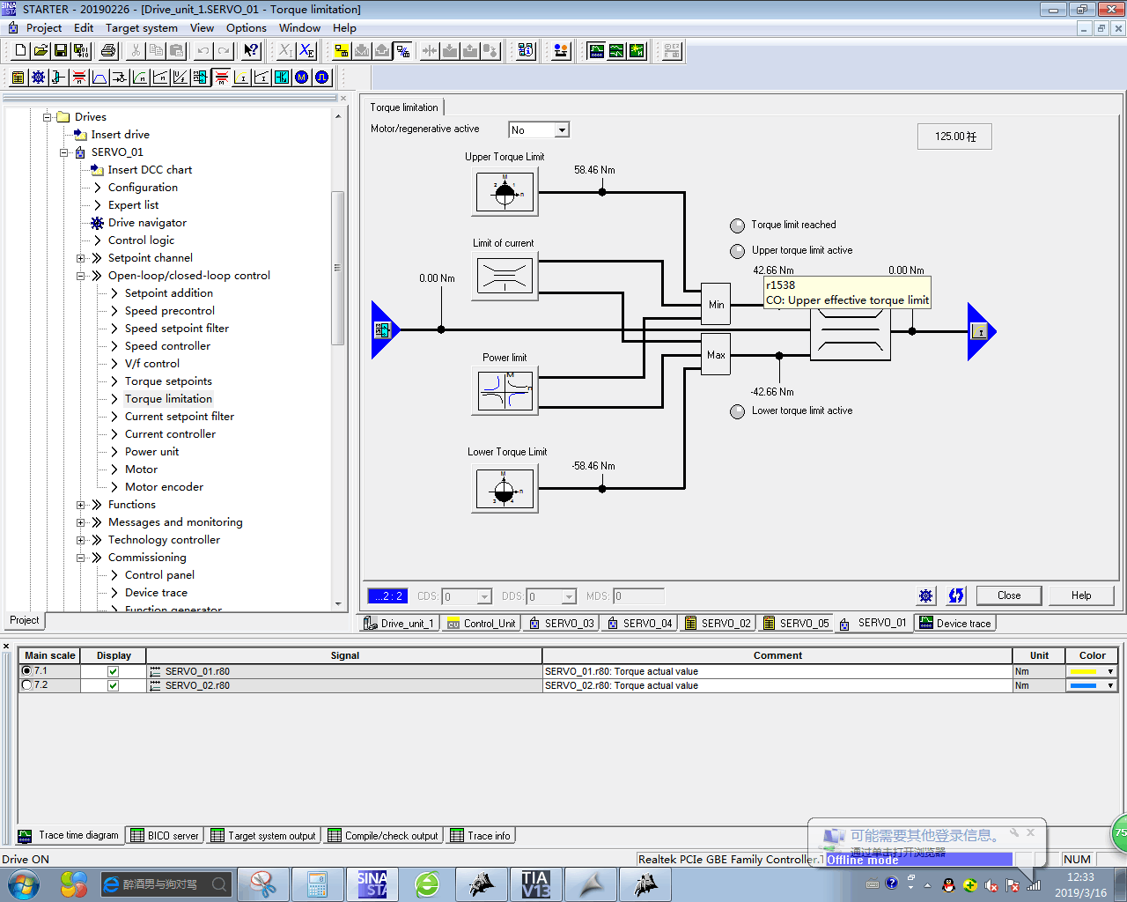
Task: Open the Target system menu
Action: click(x=141, y=28)
